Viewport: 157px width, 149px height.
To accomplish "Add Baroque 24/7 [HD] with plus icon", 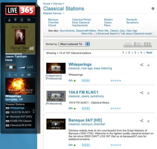I will (148, 121).
